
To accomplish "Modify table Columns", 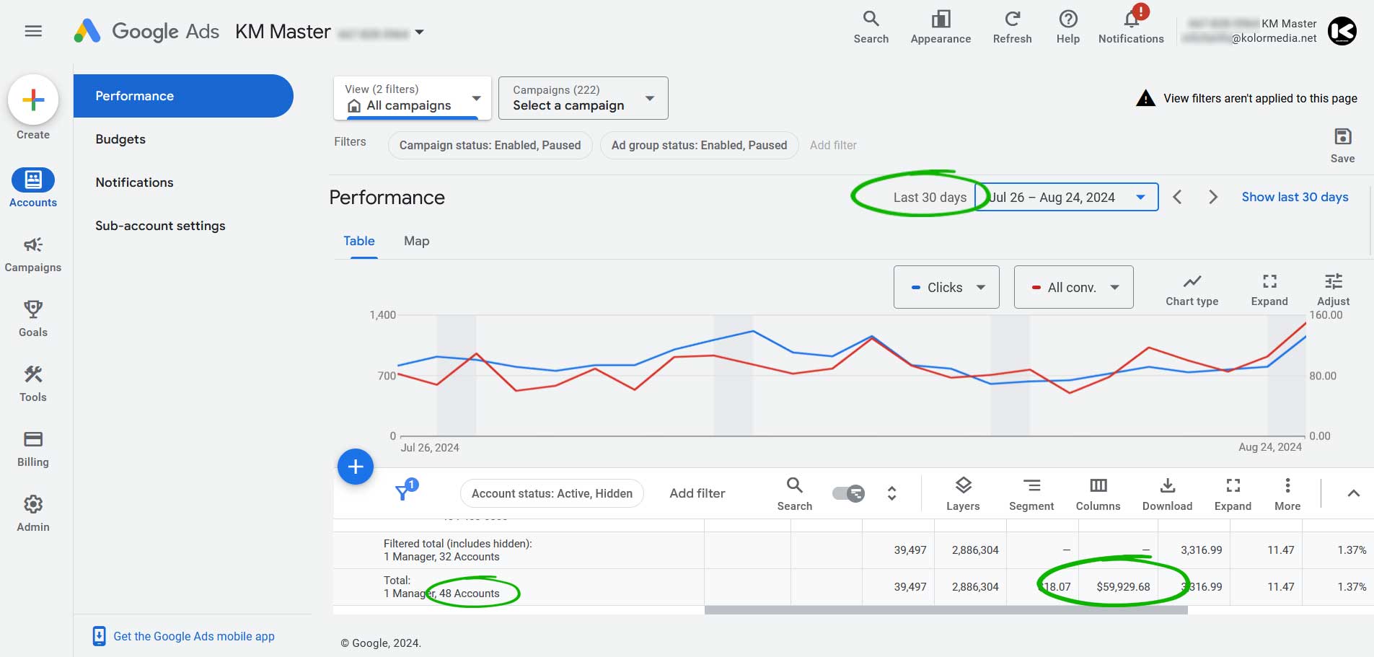I will pos(1098,494).
